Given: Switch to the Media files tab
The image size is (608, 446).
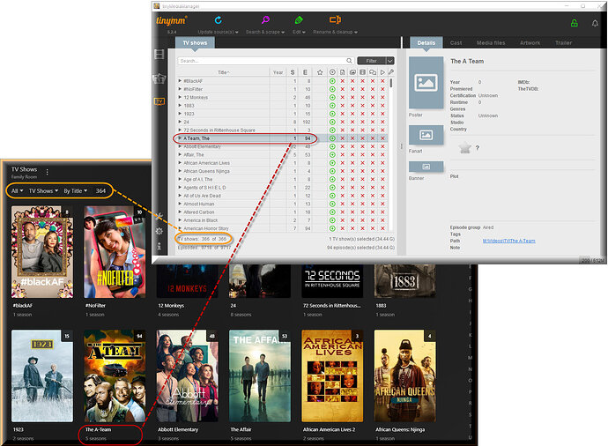Looking at the screenshot, I should (491, 42).
